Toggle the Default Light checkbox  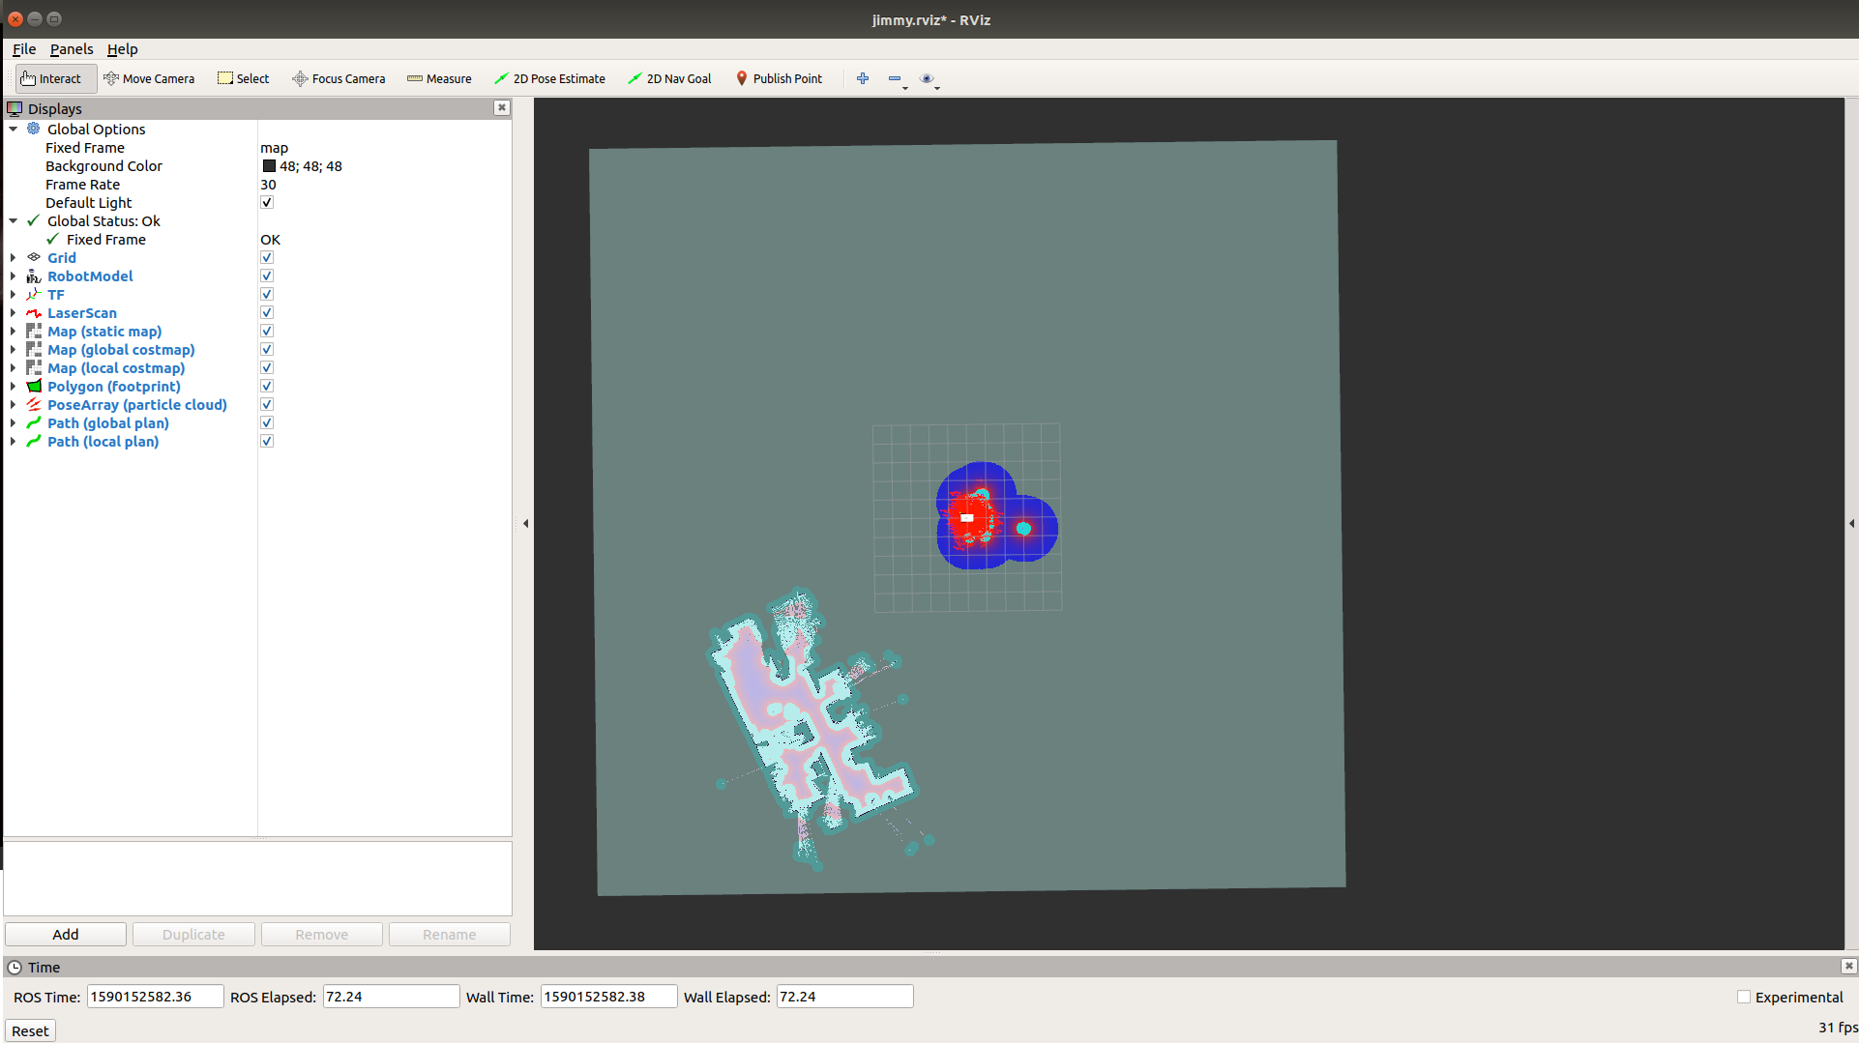click(x=267, y=202)
